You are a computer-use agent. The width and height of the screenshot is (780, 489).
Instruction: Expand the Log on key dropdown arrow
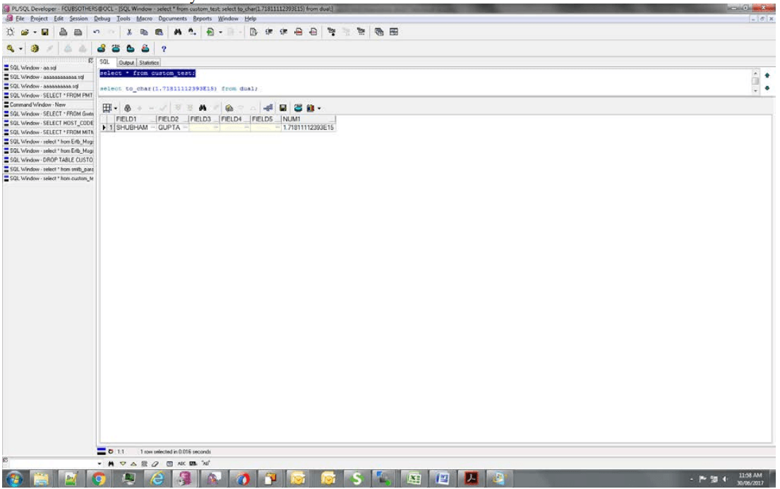(x=20, y=49)
